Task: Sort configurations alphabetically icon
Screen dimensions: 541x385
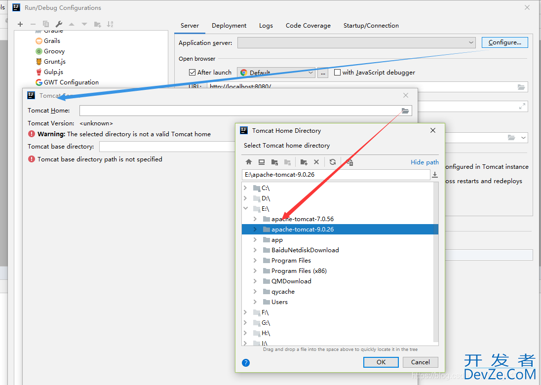Action: coord(110,24)
